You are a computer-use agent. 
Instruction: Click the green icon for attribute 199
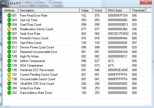(9, 83)
